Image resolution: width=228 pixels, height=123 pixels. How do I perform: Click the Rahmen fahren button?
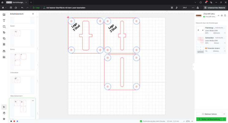point(209,114)
